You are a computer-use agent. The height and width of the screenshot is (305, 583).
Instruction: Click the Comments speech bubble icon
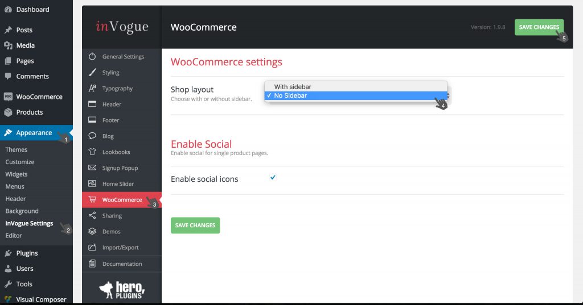pos(8,76)
